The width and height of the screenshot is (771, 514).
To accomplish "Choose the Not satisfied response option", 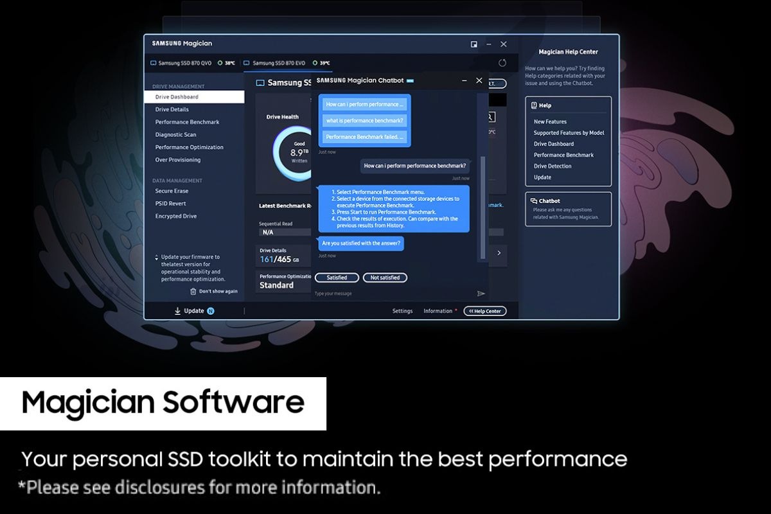I will coord(385,278).
